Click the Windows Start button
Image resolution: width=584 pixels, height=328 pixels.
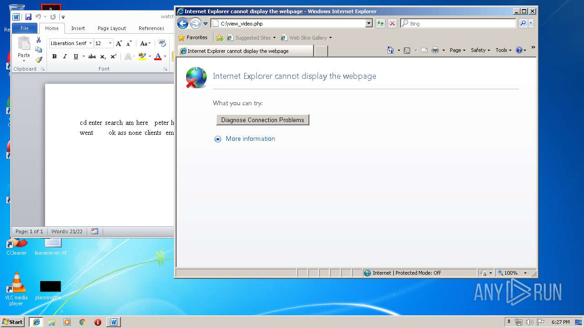coord(13,322)
